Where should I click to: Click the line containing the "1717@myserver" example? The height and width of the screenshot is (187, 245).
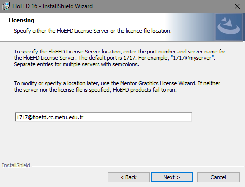tap(115, 58)
